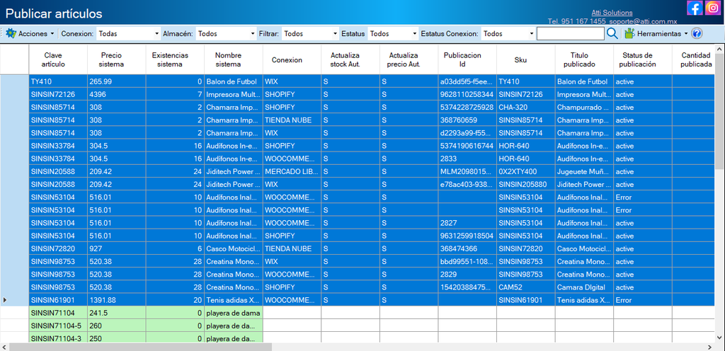This screenshot has height=351, width=725.
Task: Open the Herramientas tools menu
Action: point(656,34)
